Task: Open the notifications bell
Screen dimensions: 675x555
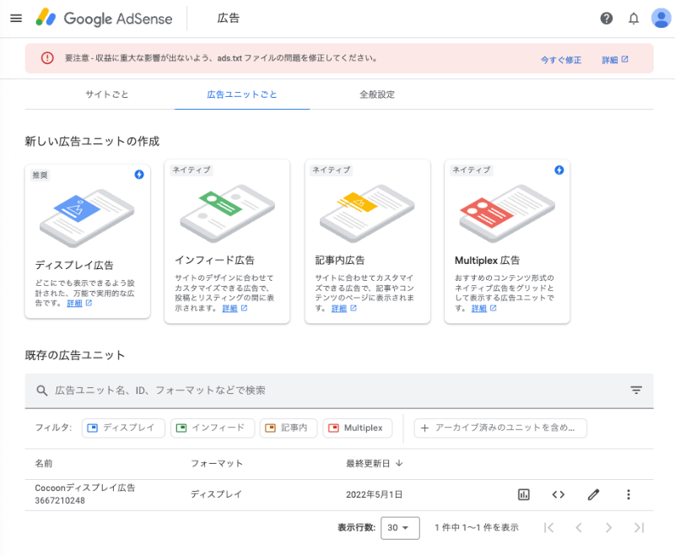Action: 634,19
